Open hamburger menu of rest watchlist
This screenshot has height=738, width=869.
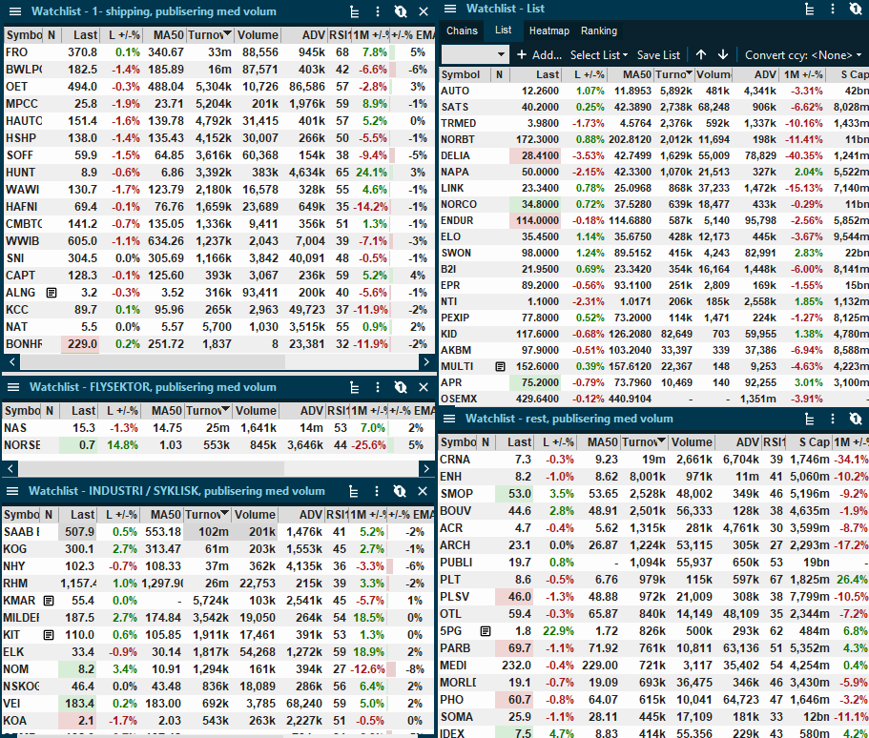(449, 419)
